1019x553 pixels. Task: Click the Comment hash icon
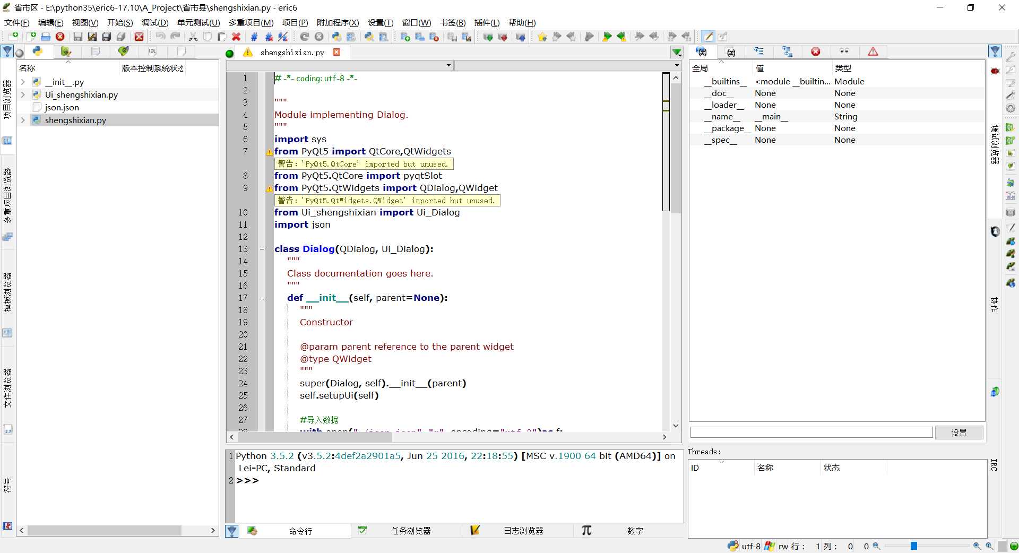(x=254, y=36)
